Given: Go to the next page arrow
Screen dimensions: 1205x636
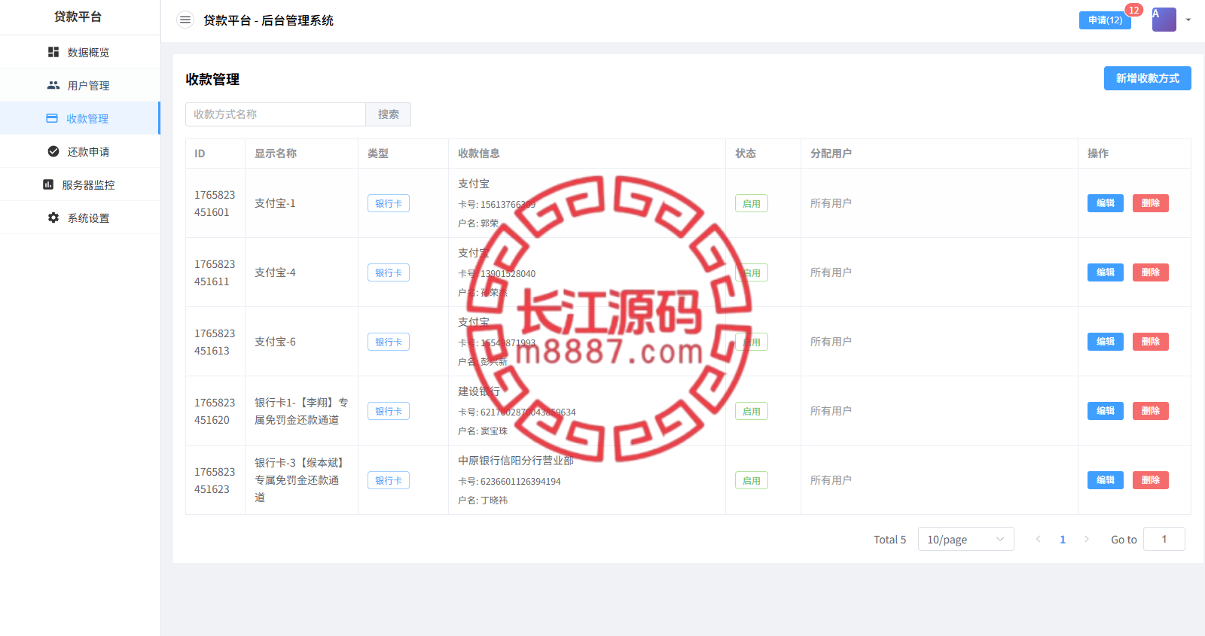Looking at the screenshot, I should pyautogui.click(x=1087, y=539).
